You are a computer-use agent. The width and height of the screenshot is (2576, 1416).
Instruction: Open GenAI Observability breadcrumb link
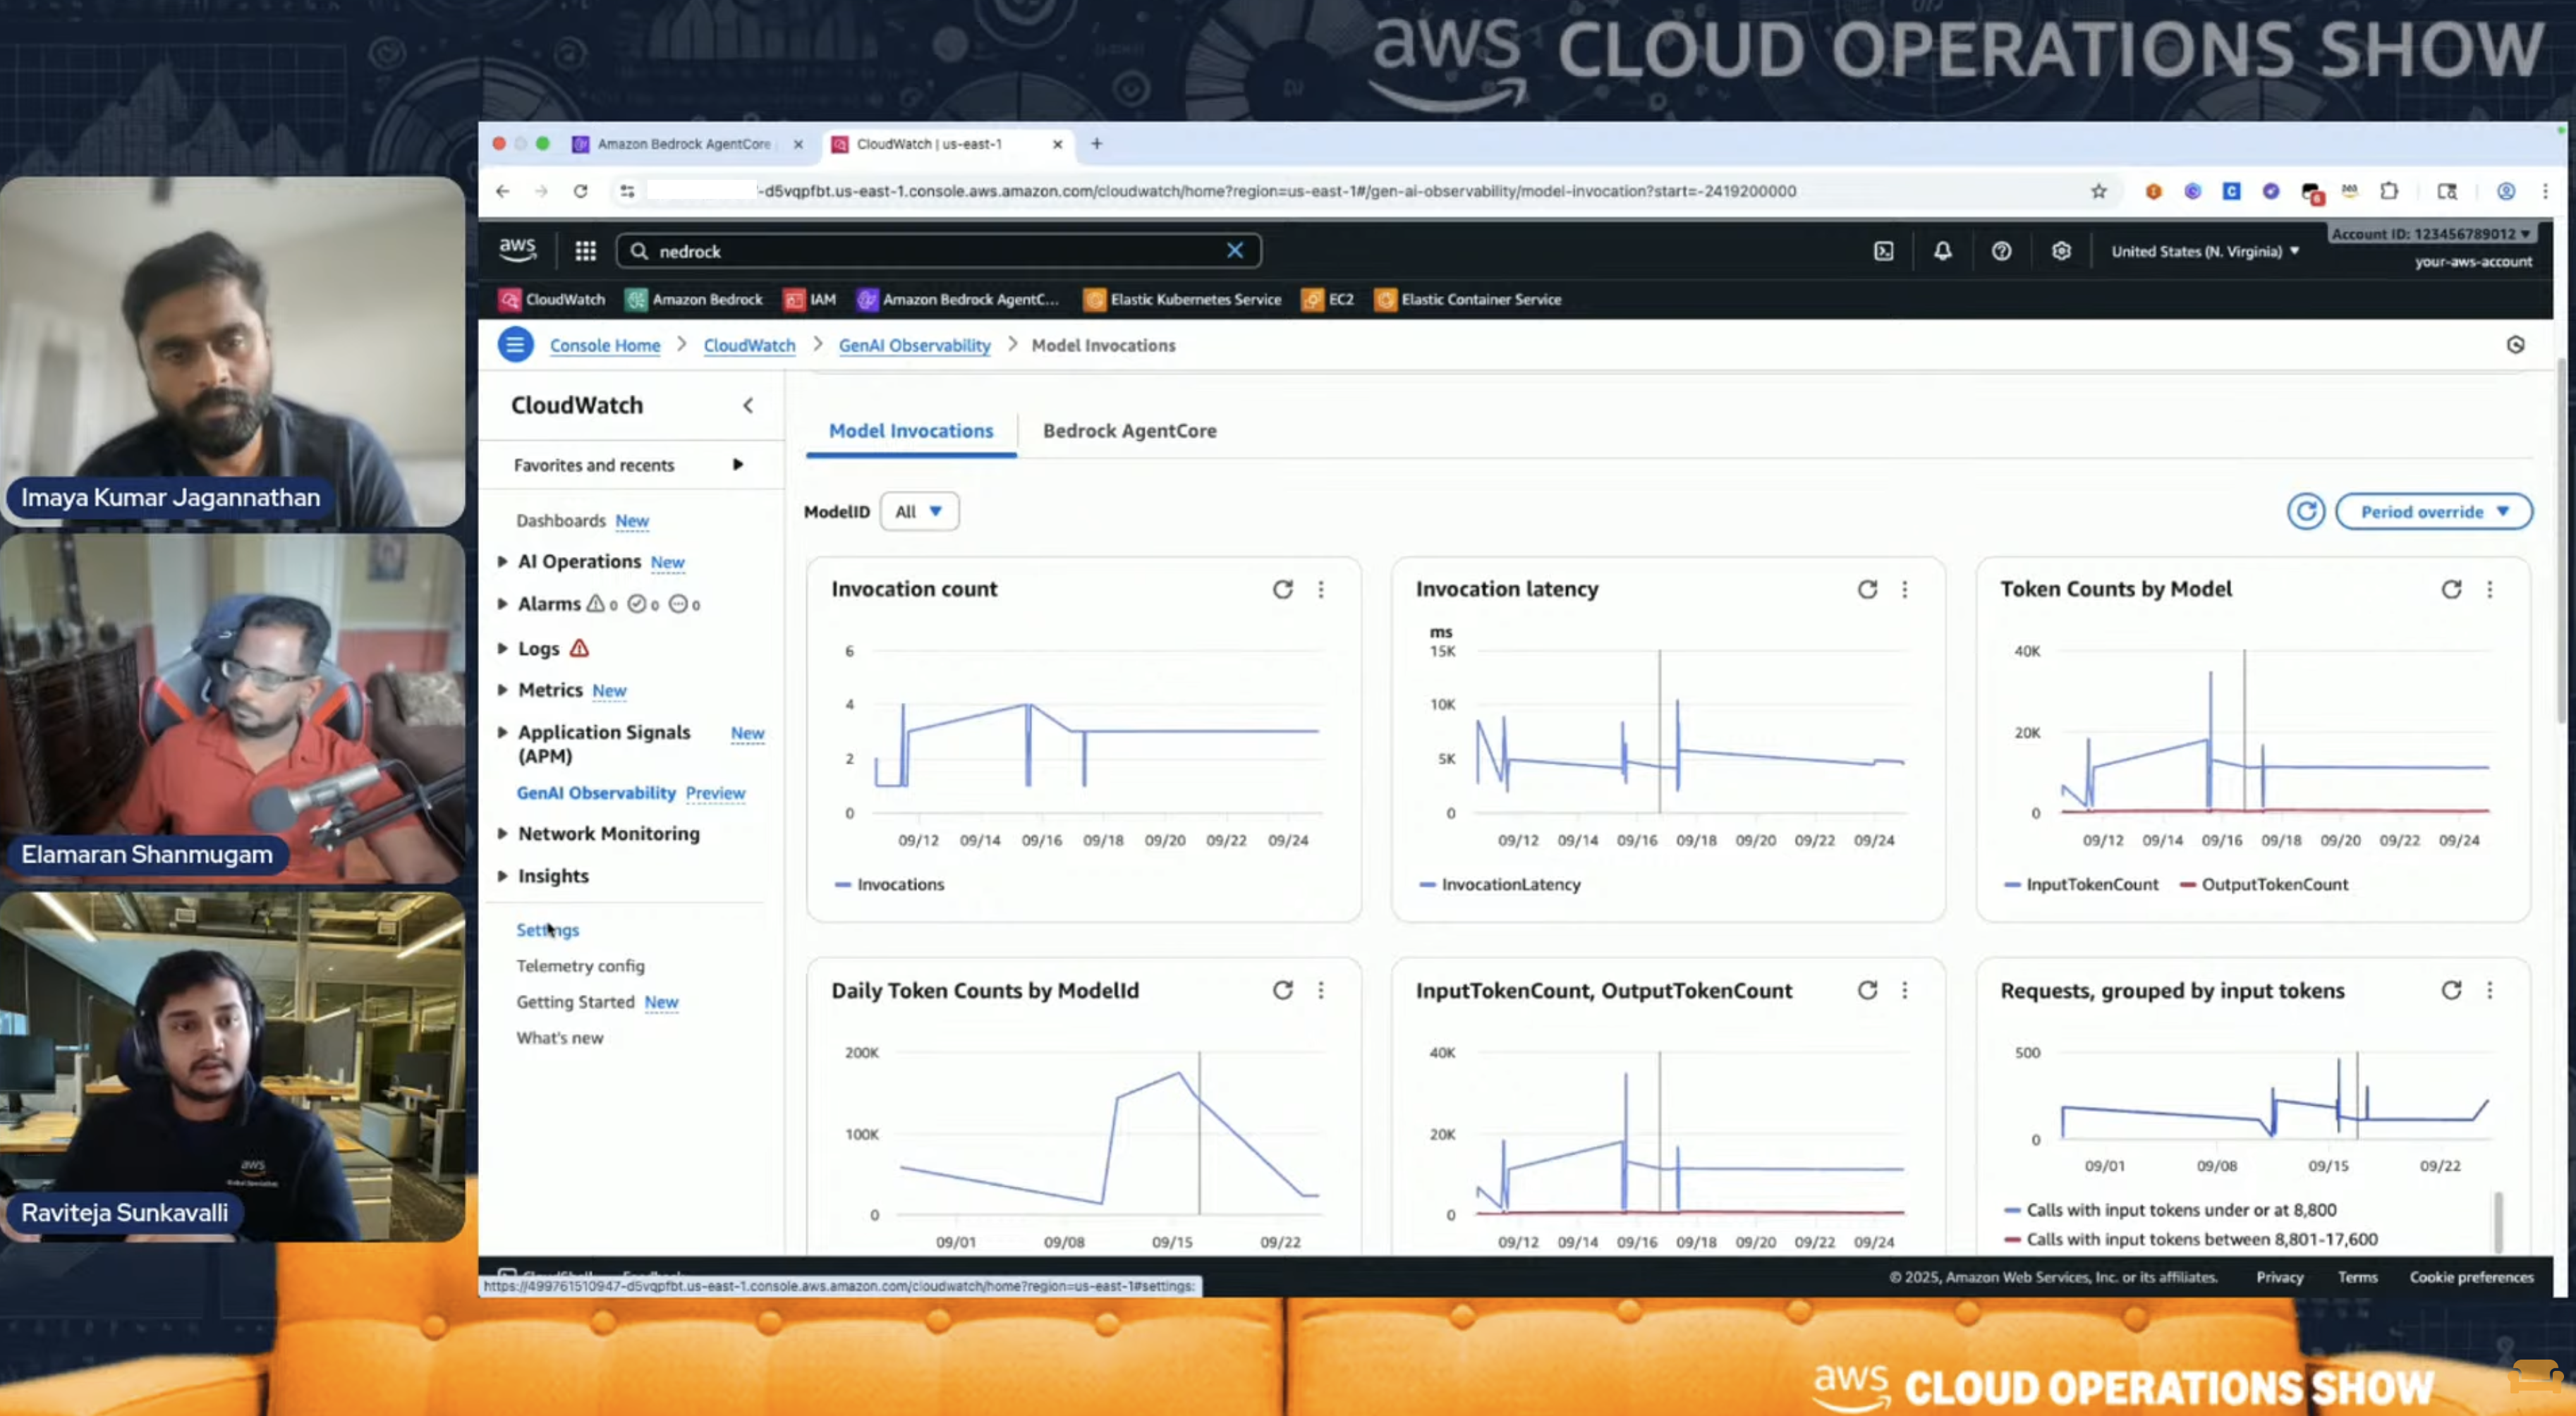pyautogui.click(x=913, y=345)
